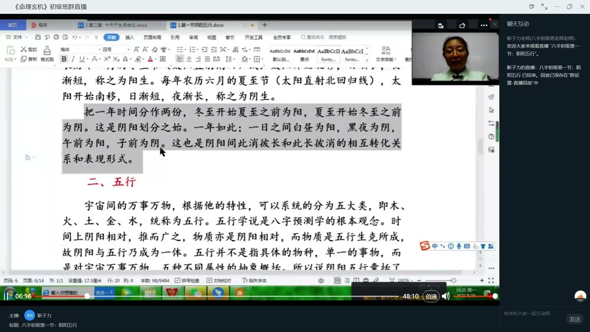Toggle strikethrough formatting
The image size is (590, 332).
point(94,59)
